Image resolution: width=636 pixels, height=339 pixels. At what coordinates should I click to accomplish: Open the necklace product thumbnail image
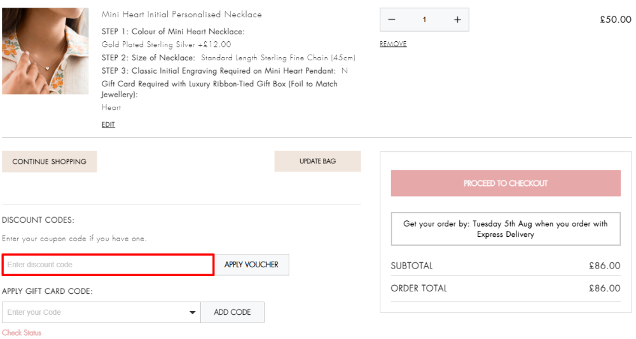(x=45, y=51)
